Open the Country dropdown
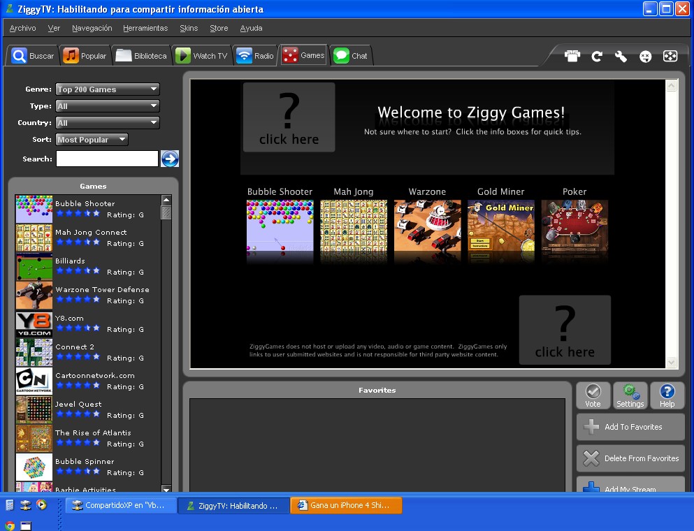The width and height of the screenshot is (694, 531). (108, 122)
